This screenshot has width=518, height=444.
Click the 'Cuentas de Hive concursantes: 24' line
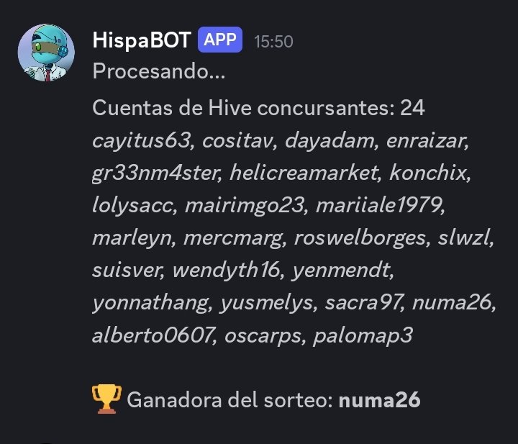click(x=259, y=108)
